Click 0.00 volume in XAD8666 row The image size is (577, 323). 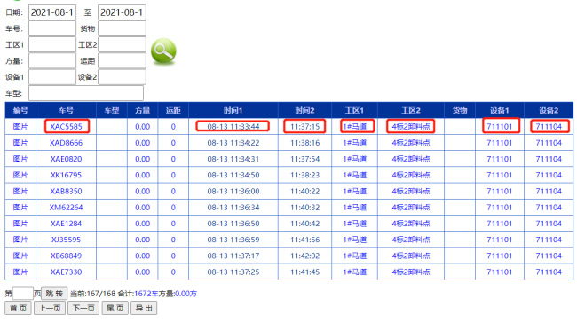click(142, 143)
